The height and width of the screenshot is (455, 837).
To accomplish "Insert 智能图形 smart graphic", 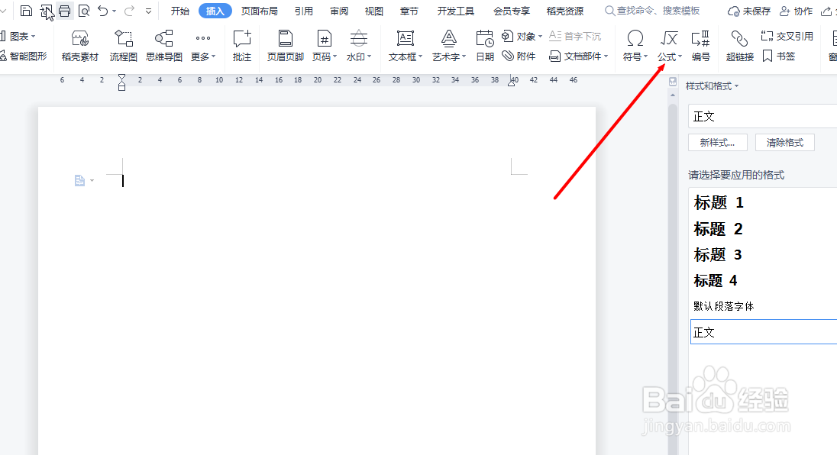I will coord(24,56).
